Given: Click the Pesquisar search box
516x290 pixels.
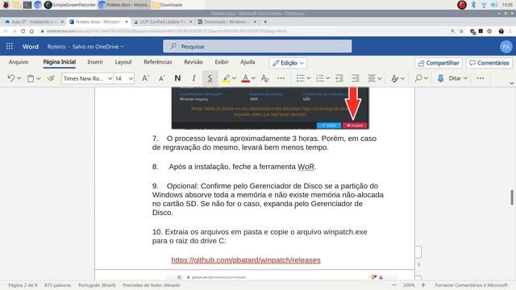Looking at the screenshot, I should point(257,47).
